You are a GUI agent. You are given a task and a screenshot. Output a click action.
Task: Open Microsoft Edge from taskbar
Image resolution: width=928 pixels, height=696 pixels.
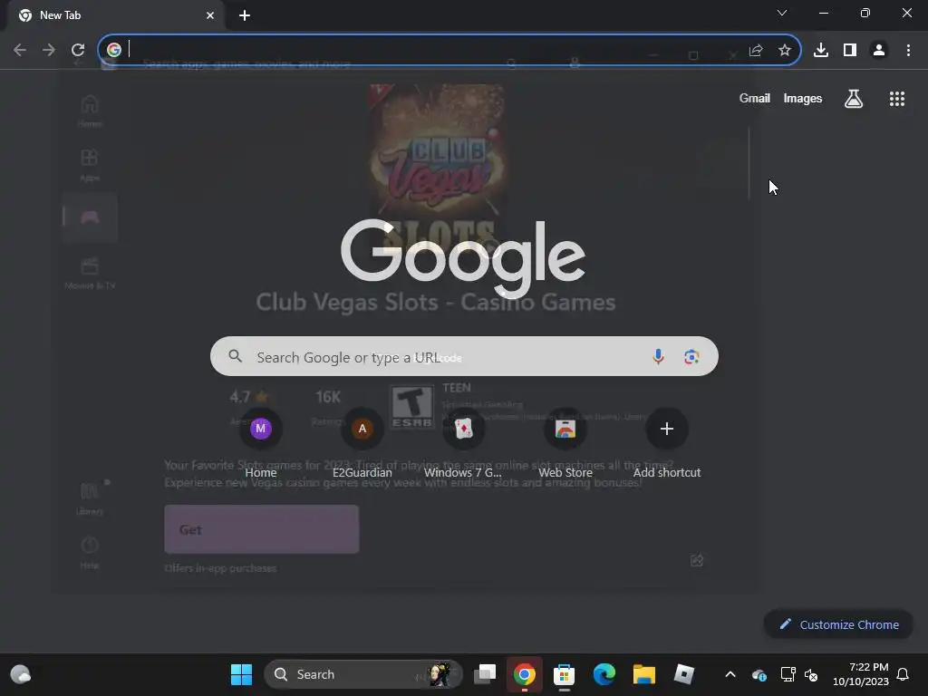604,674
